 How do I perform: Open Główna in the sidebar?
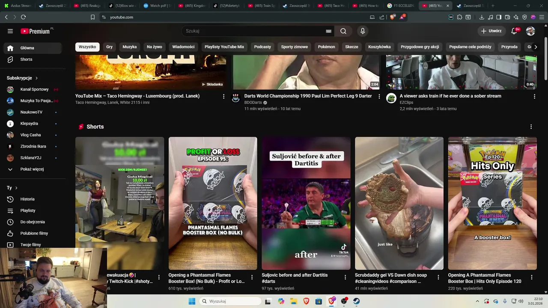(33, 48)
